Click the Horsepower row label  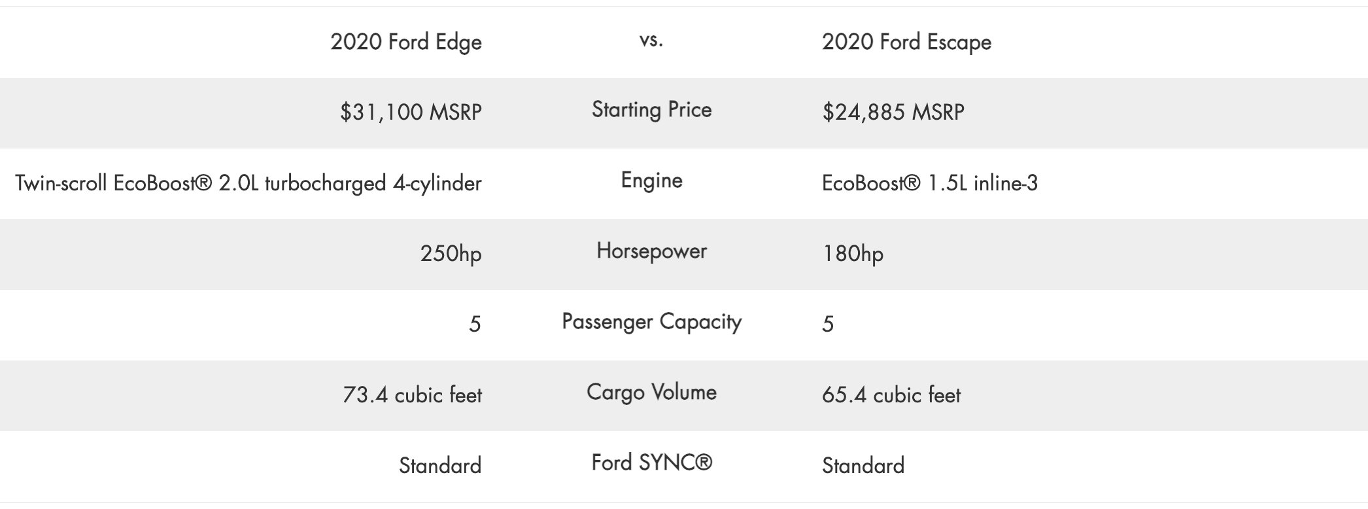[x=651, y=251]
